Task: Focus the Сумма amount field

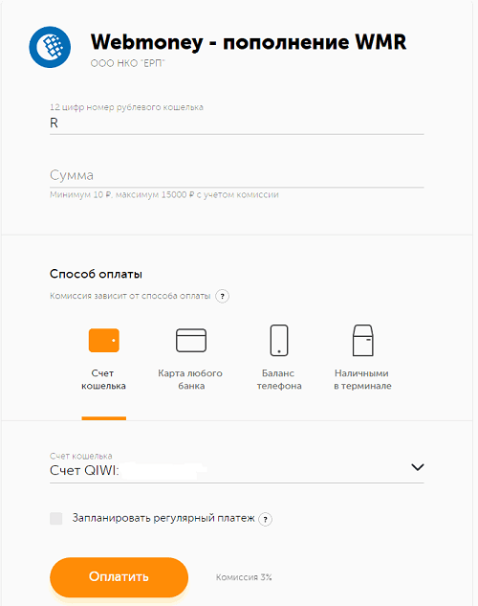Action: [236, 175]
